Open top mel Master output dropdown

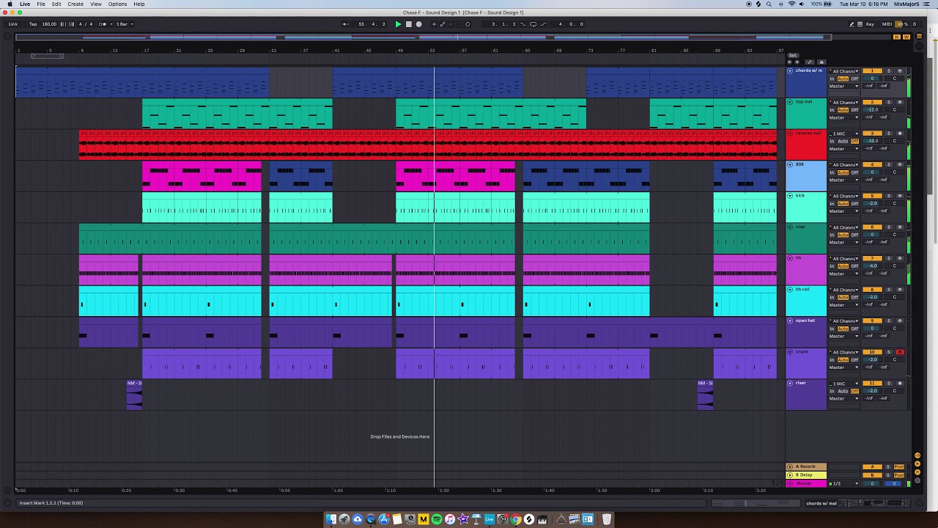(843, 117)
